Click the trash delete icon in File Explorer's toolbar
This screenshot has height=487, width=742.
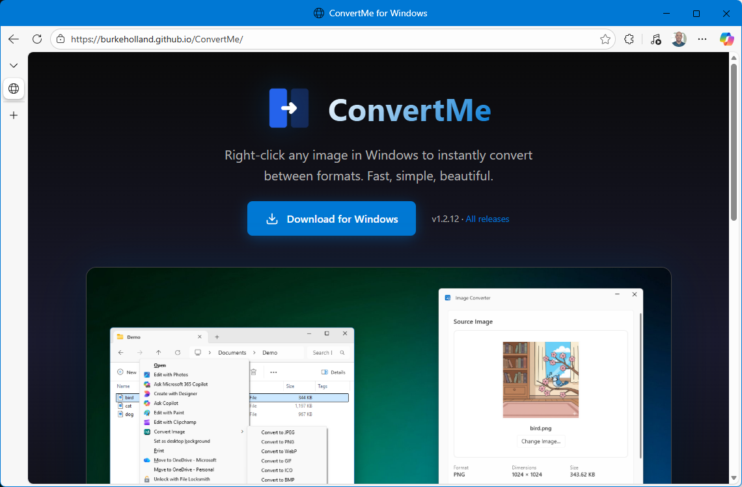[x=254, y=372]
